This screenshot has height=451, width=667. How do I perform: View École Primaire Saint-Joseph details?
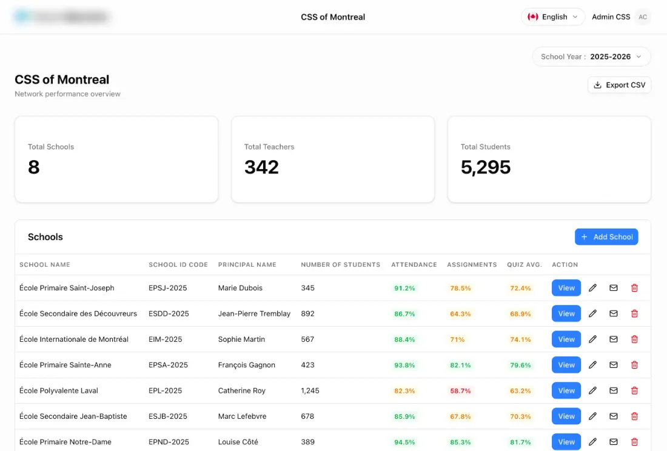click(x=566, y=288)
